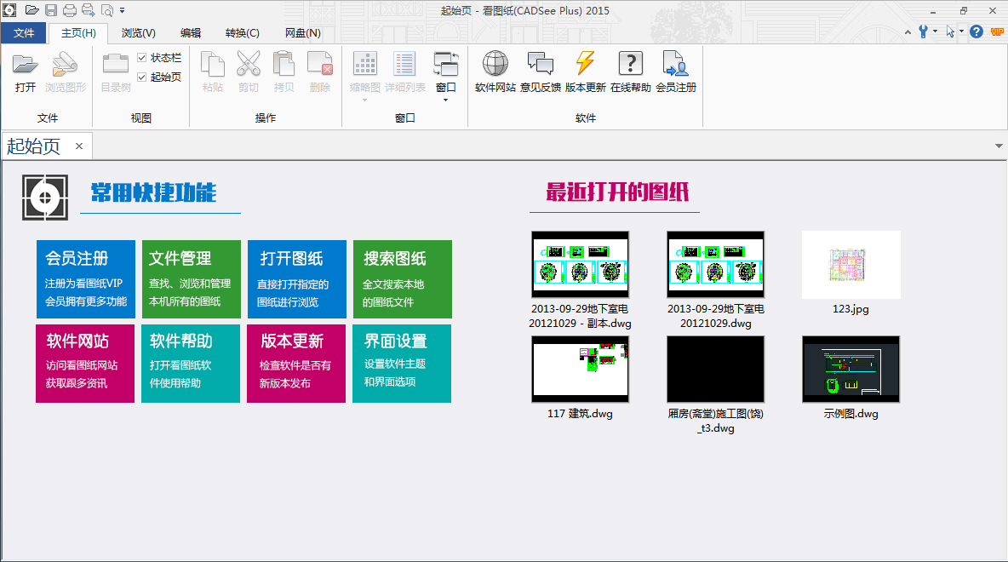Switch to the 浏览(V) ribbon tab
The height and width of the screenshot is (562, 1008).
138,33
